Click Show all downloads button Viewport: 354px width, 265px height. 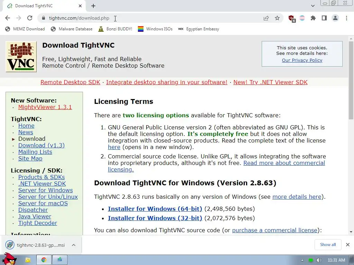328,245
